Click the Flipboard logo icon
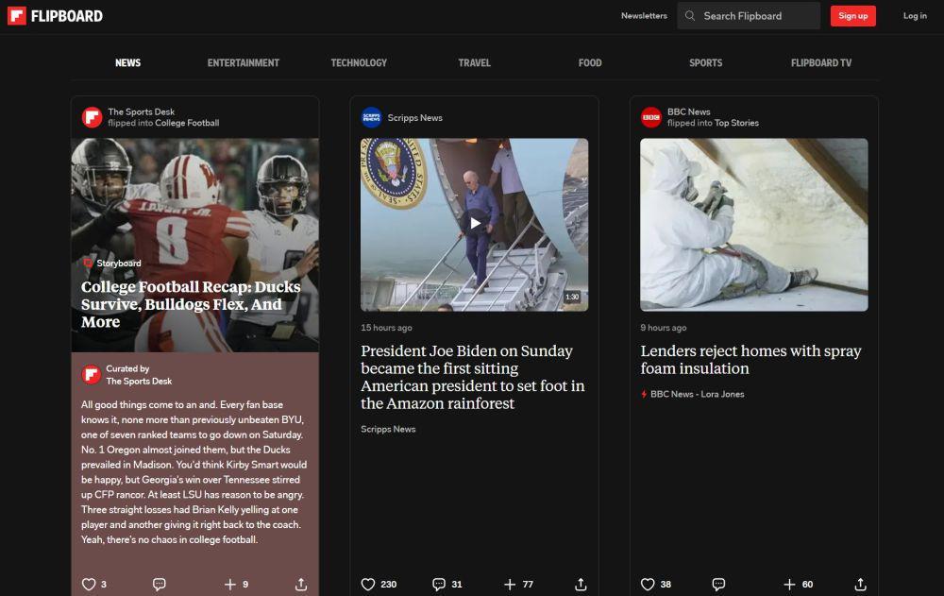This screenshot has height=596, width=944. tap(17, 16)
